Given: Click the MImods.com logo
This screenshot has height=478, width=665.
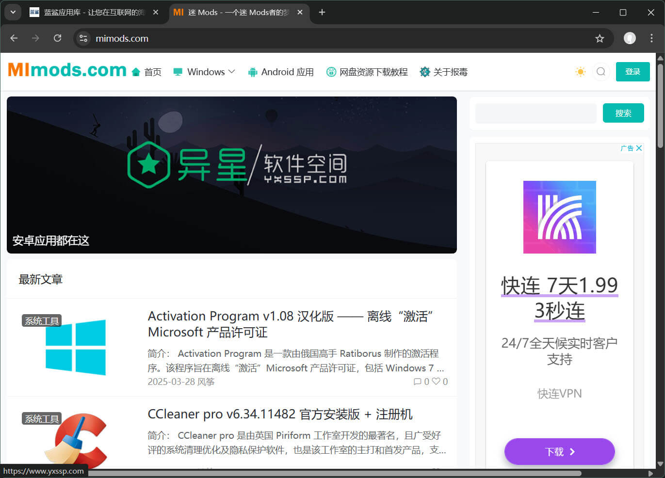Looking at the screenshot, I should point(67,70).
